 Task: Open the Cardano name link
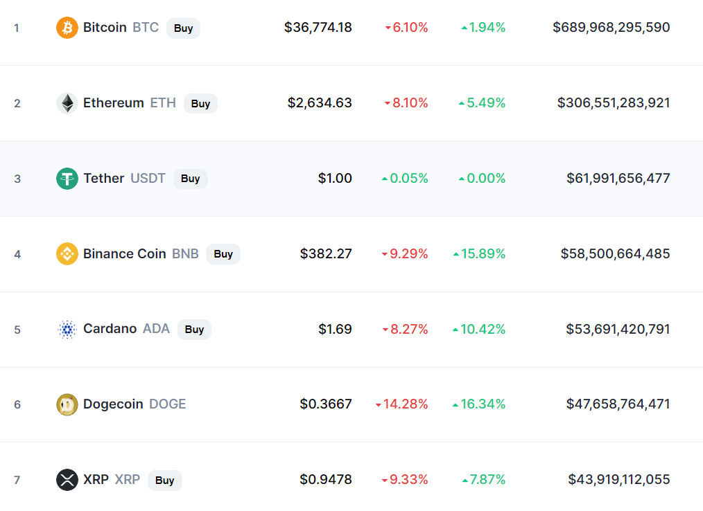click(x=110, y=329)
